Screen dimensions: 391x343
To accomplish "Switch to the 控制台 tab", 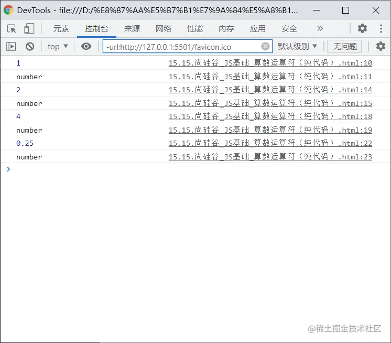I will pos(96,29).
